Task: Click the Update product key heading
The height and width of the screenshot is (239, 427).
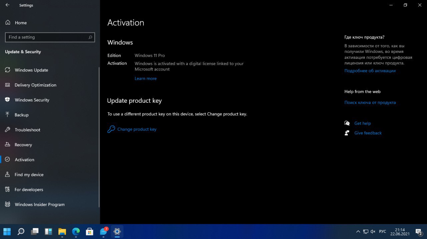Action: 134,101
